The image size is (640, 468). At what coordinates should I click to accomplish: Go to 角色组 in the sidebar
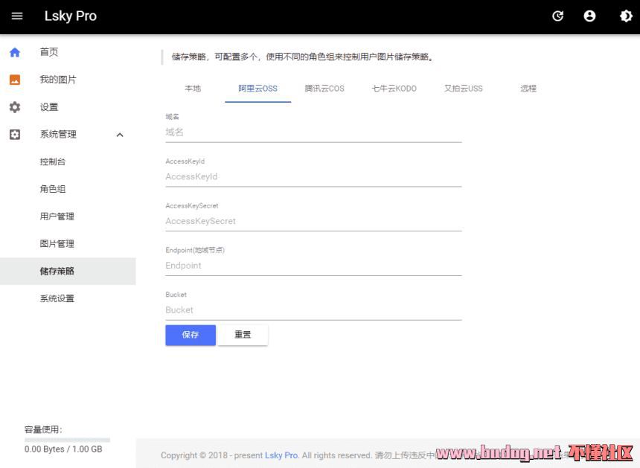[x=53, y=189]
